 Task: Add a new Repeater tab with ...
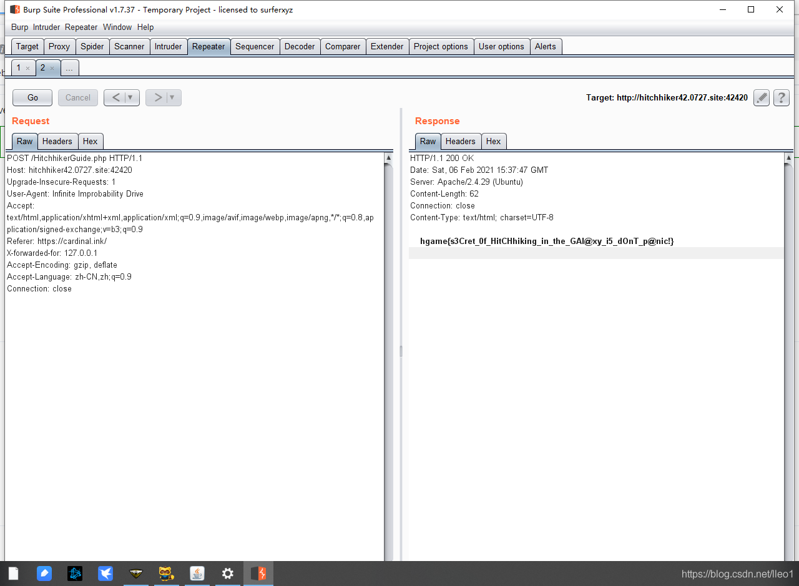69,68
